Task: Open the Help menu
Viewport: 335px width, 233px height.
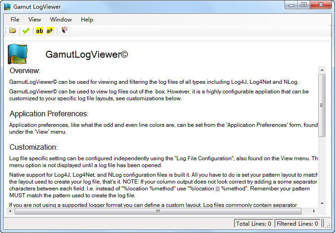Action: click(x=87, y=20)
